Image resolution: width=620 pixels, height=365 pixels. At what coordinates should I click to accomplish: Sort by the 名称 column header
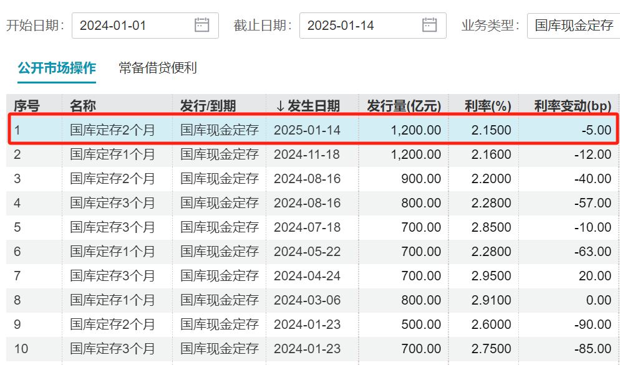pyautogui.click(x=83, y=106)
